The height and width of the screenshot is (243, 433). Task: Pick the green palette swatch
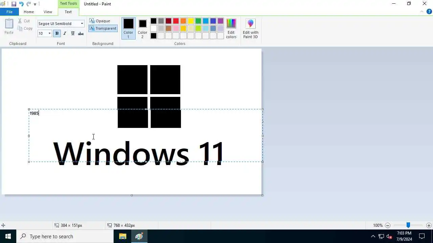tap(198, 21)
